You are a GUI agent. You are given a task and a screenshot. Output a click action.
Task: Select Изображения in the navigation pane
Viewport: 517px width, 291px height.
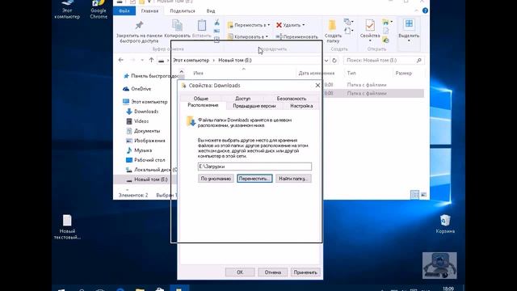(149, 141)
